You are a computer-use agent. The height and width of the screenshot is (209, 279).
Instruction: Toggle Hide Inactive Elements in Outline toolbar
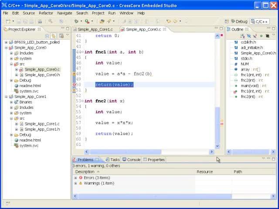pos(267,36)
